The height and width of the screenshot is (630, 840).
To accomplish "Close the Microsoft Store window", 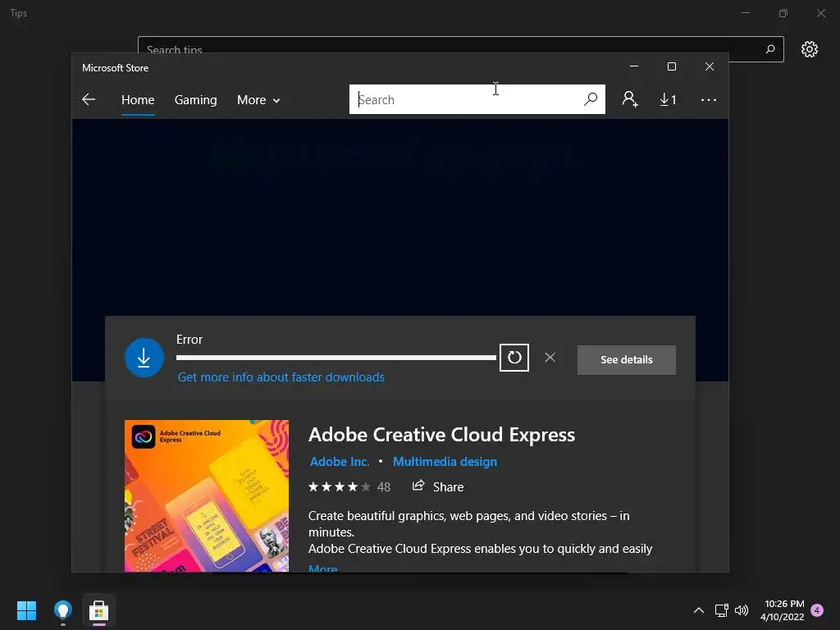I will point(710,66).
